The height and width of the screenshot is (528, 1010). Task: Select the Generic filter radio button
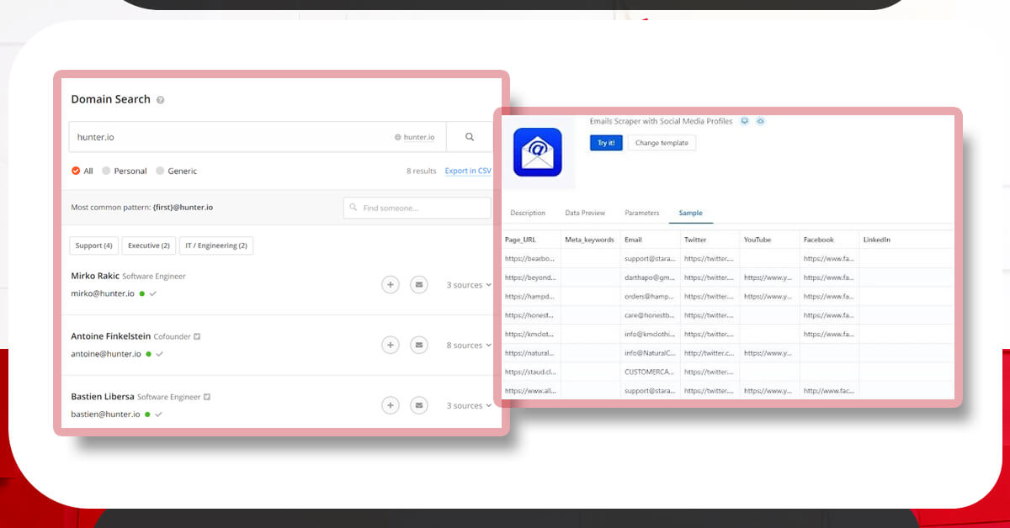160,171
